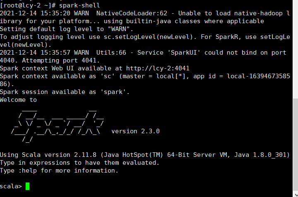Click 'Setting default log level to "WARN".' line
This screenshot has height=197, width=298.
67,29
